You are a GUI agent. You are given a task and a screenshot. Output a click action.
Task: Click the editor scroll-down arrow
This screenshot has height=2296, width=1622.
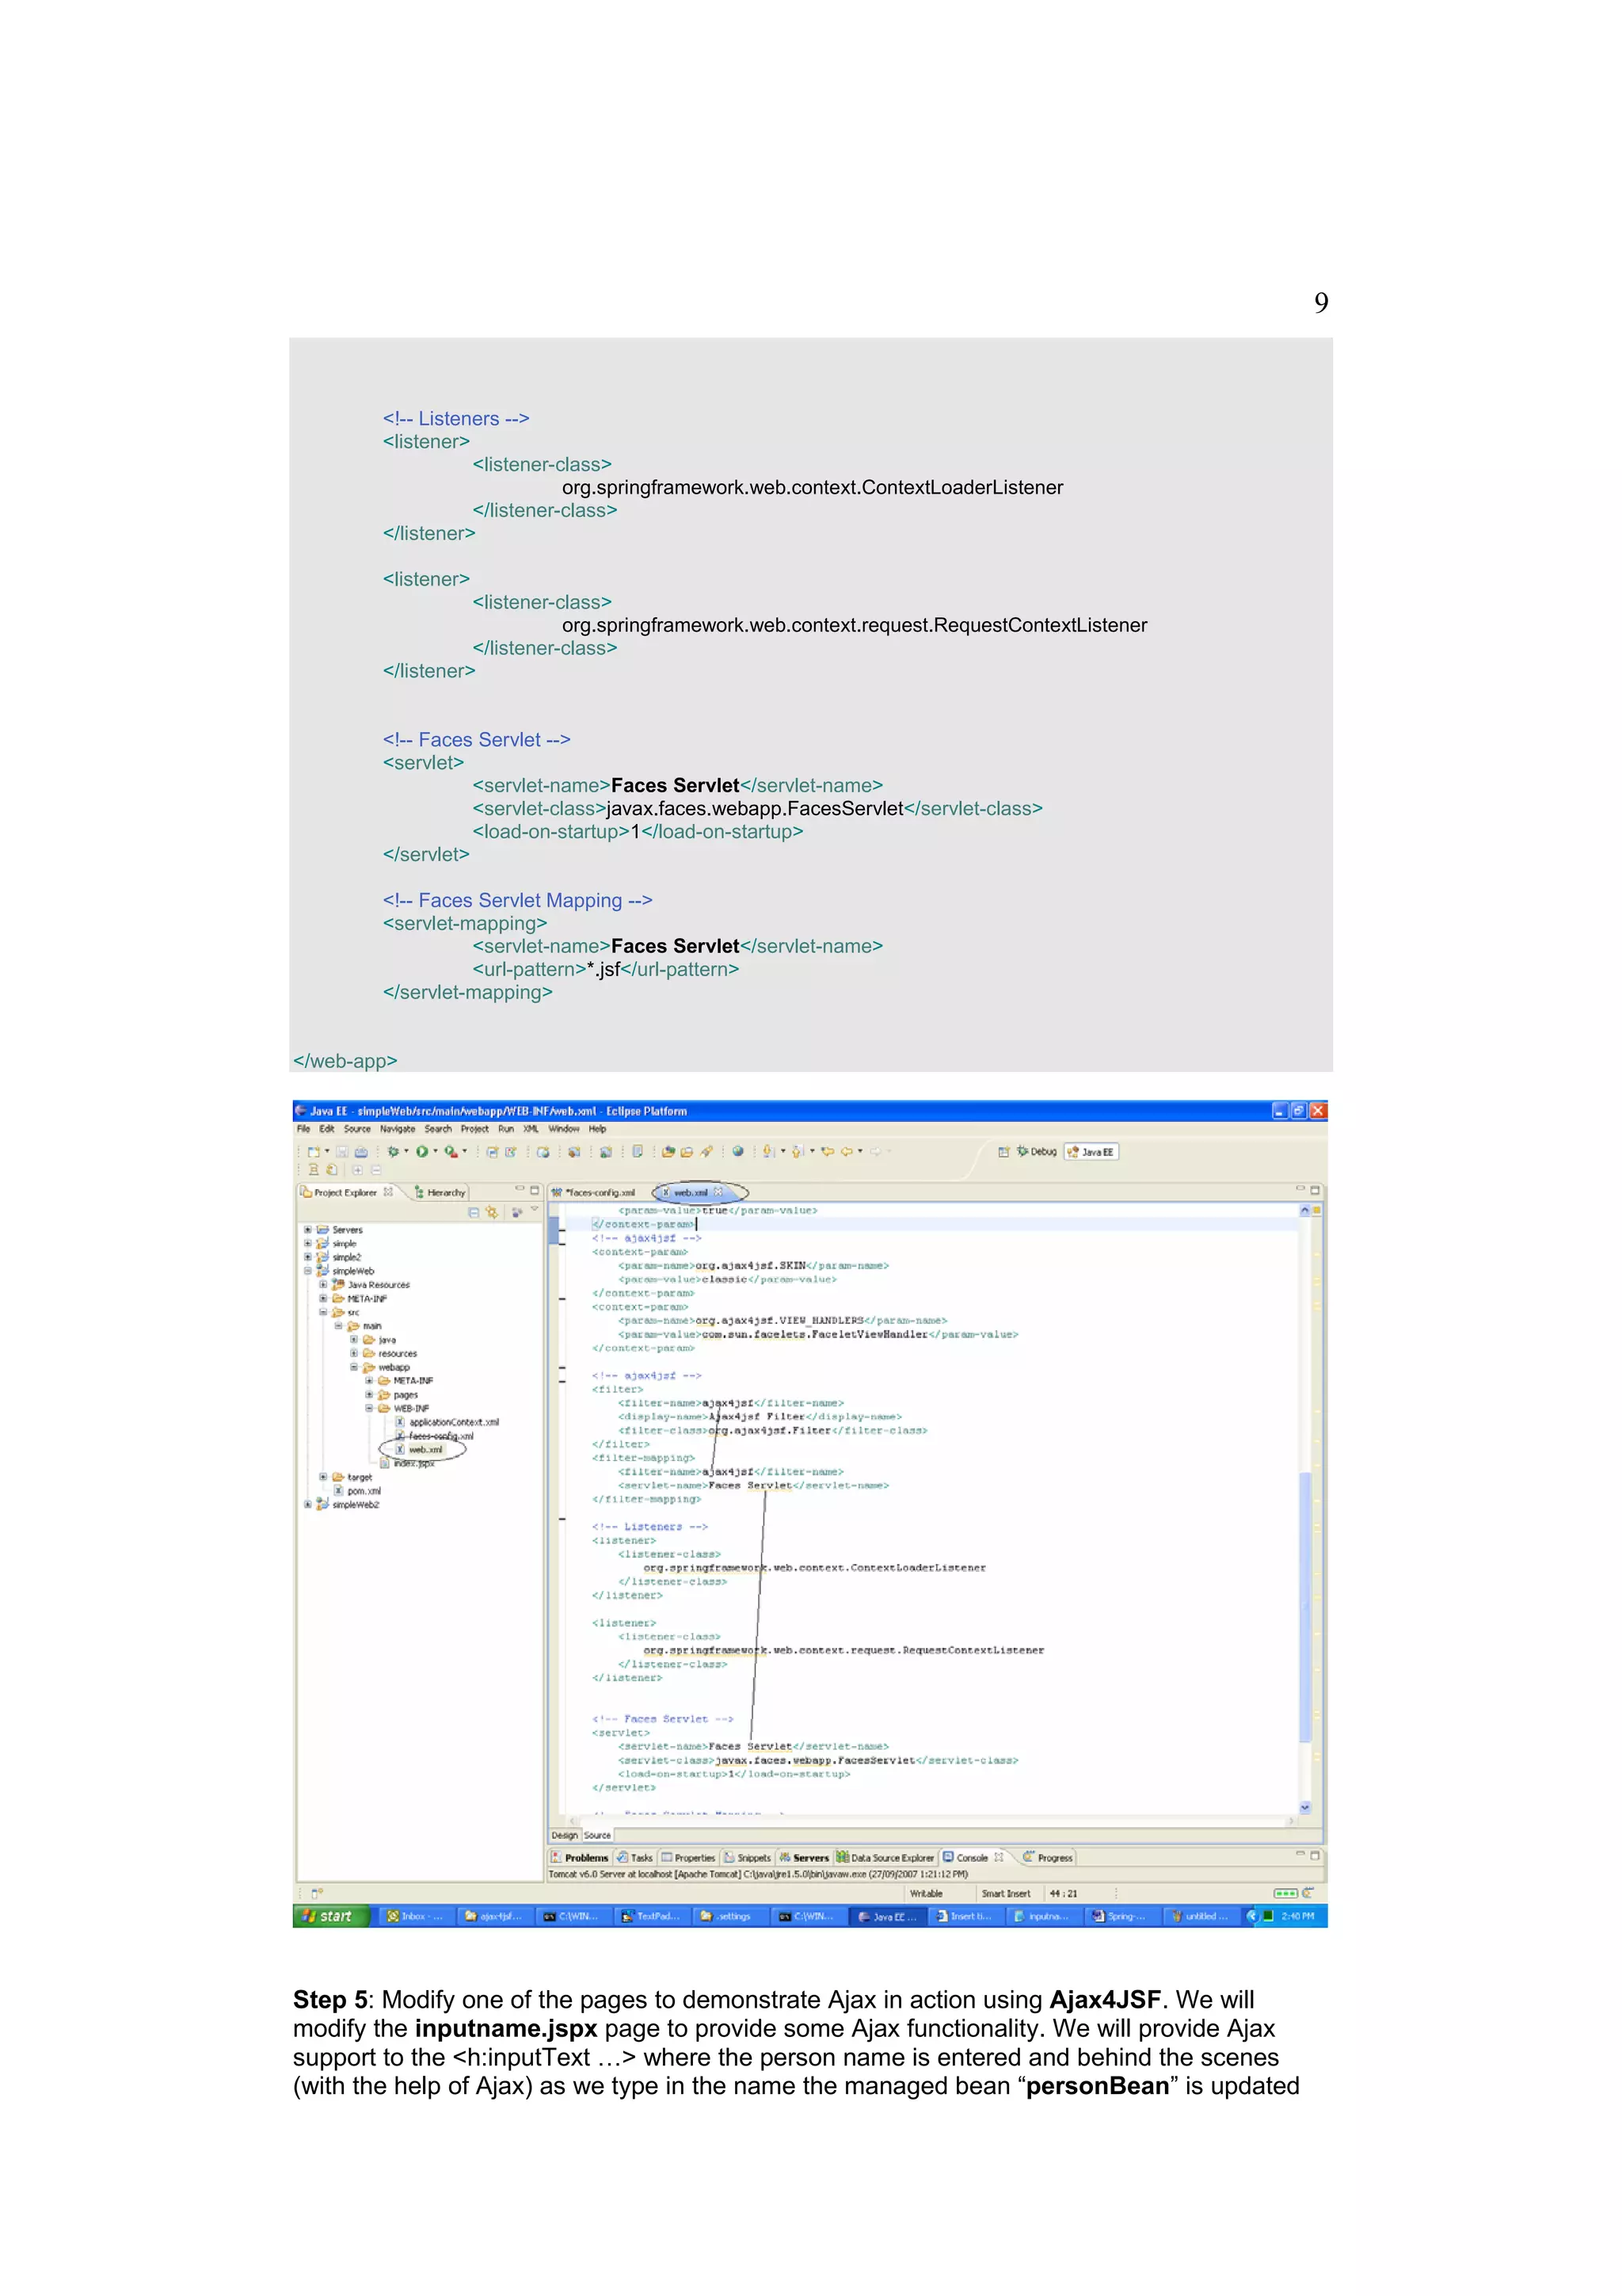coord(1304,1807)
